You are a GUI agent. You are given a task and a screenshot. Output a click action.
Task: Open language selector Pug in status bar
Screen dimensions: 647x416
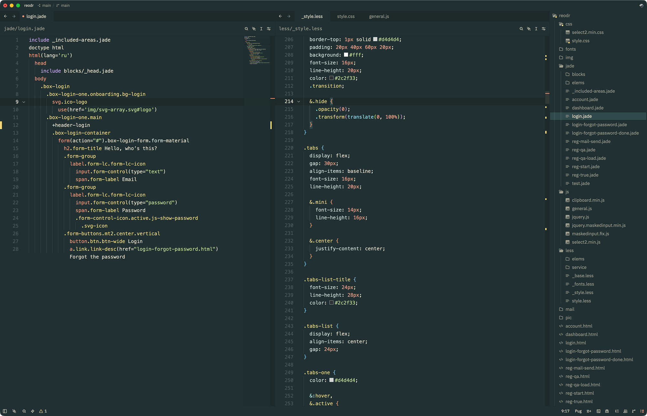click(x=578, y=411)
